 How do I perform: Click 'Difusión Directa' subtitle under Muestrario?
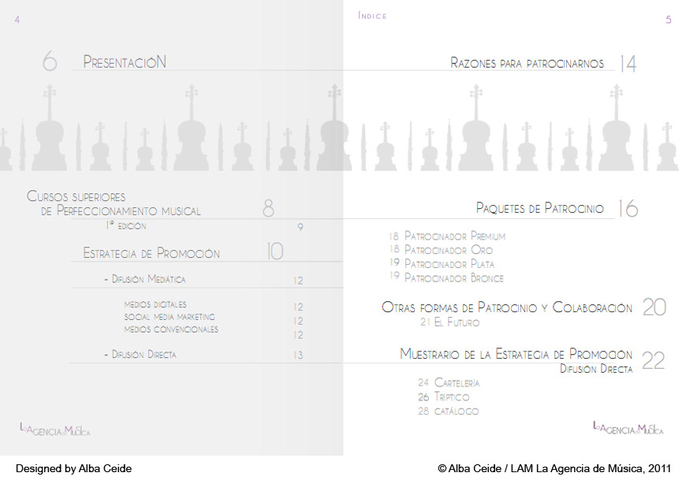pyautogui.click(x=596, y=369)
